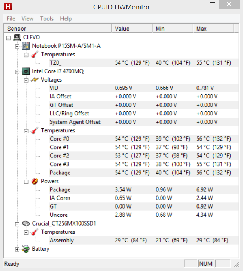The width and height of the screenshot is (243, 271).
Task: Select the VID voltage row
Action: pos(144,88)
